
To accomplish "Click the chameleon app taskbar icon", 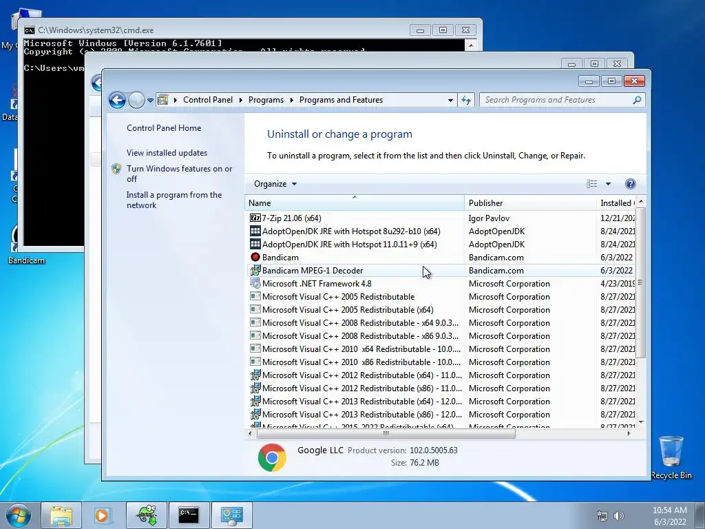I will (x=147, y=515).
